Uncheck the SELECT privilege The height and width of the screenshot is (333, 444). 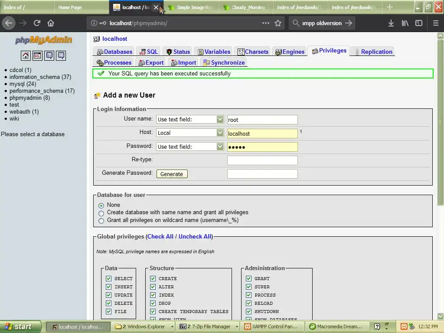[108, 279]
